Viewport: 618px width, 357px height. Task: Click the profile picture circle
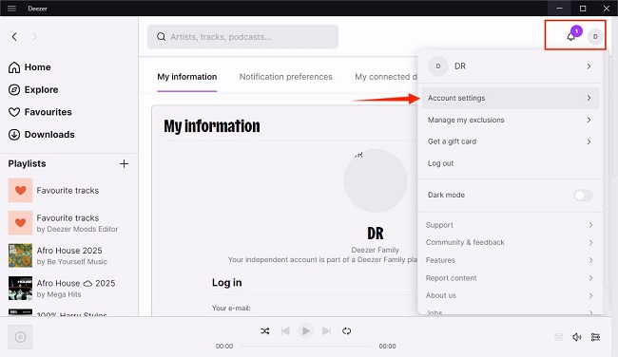pyautogui.click(x=376, y=180)
